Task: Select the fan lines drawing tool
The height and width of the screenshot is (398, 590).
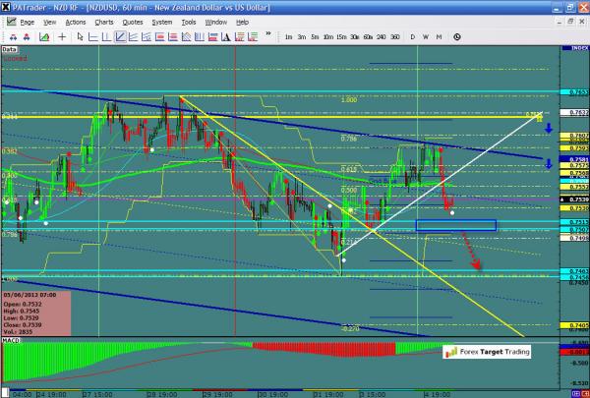Action: click(x=133, y=37)
